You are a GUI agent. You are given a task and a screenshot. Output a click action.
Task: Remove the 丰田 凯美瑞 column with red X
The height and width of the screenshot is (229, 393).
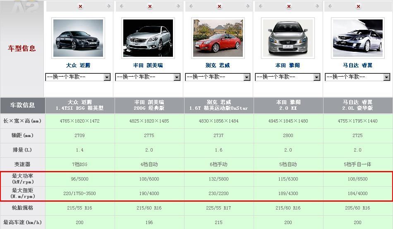pos(150,7)
